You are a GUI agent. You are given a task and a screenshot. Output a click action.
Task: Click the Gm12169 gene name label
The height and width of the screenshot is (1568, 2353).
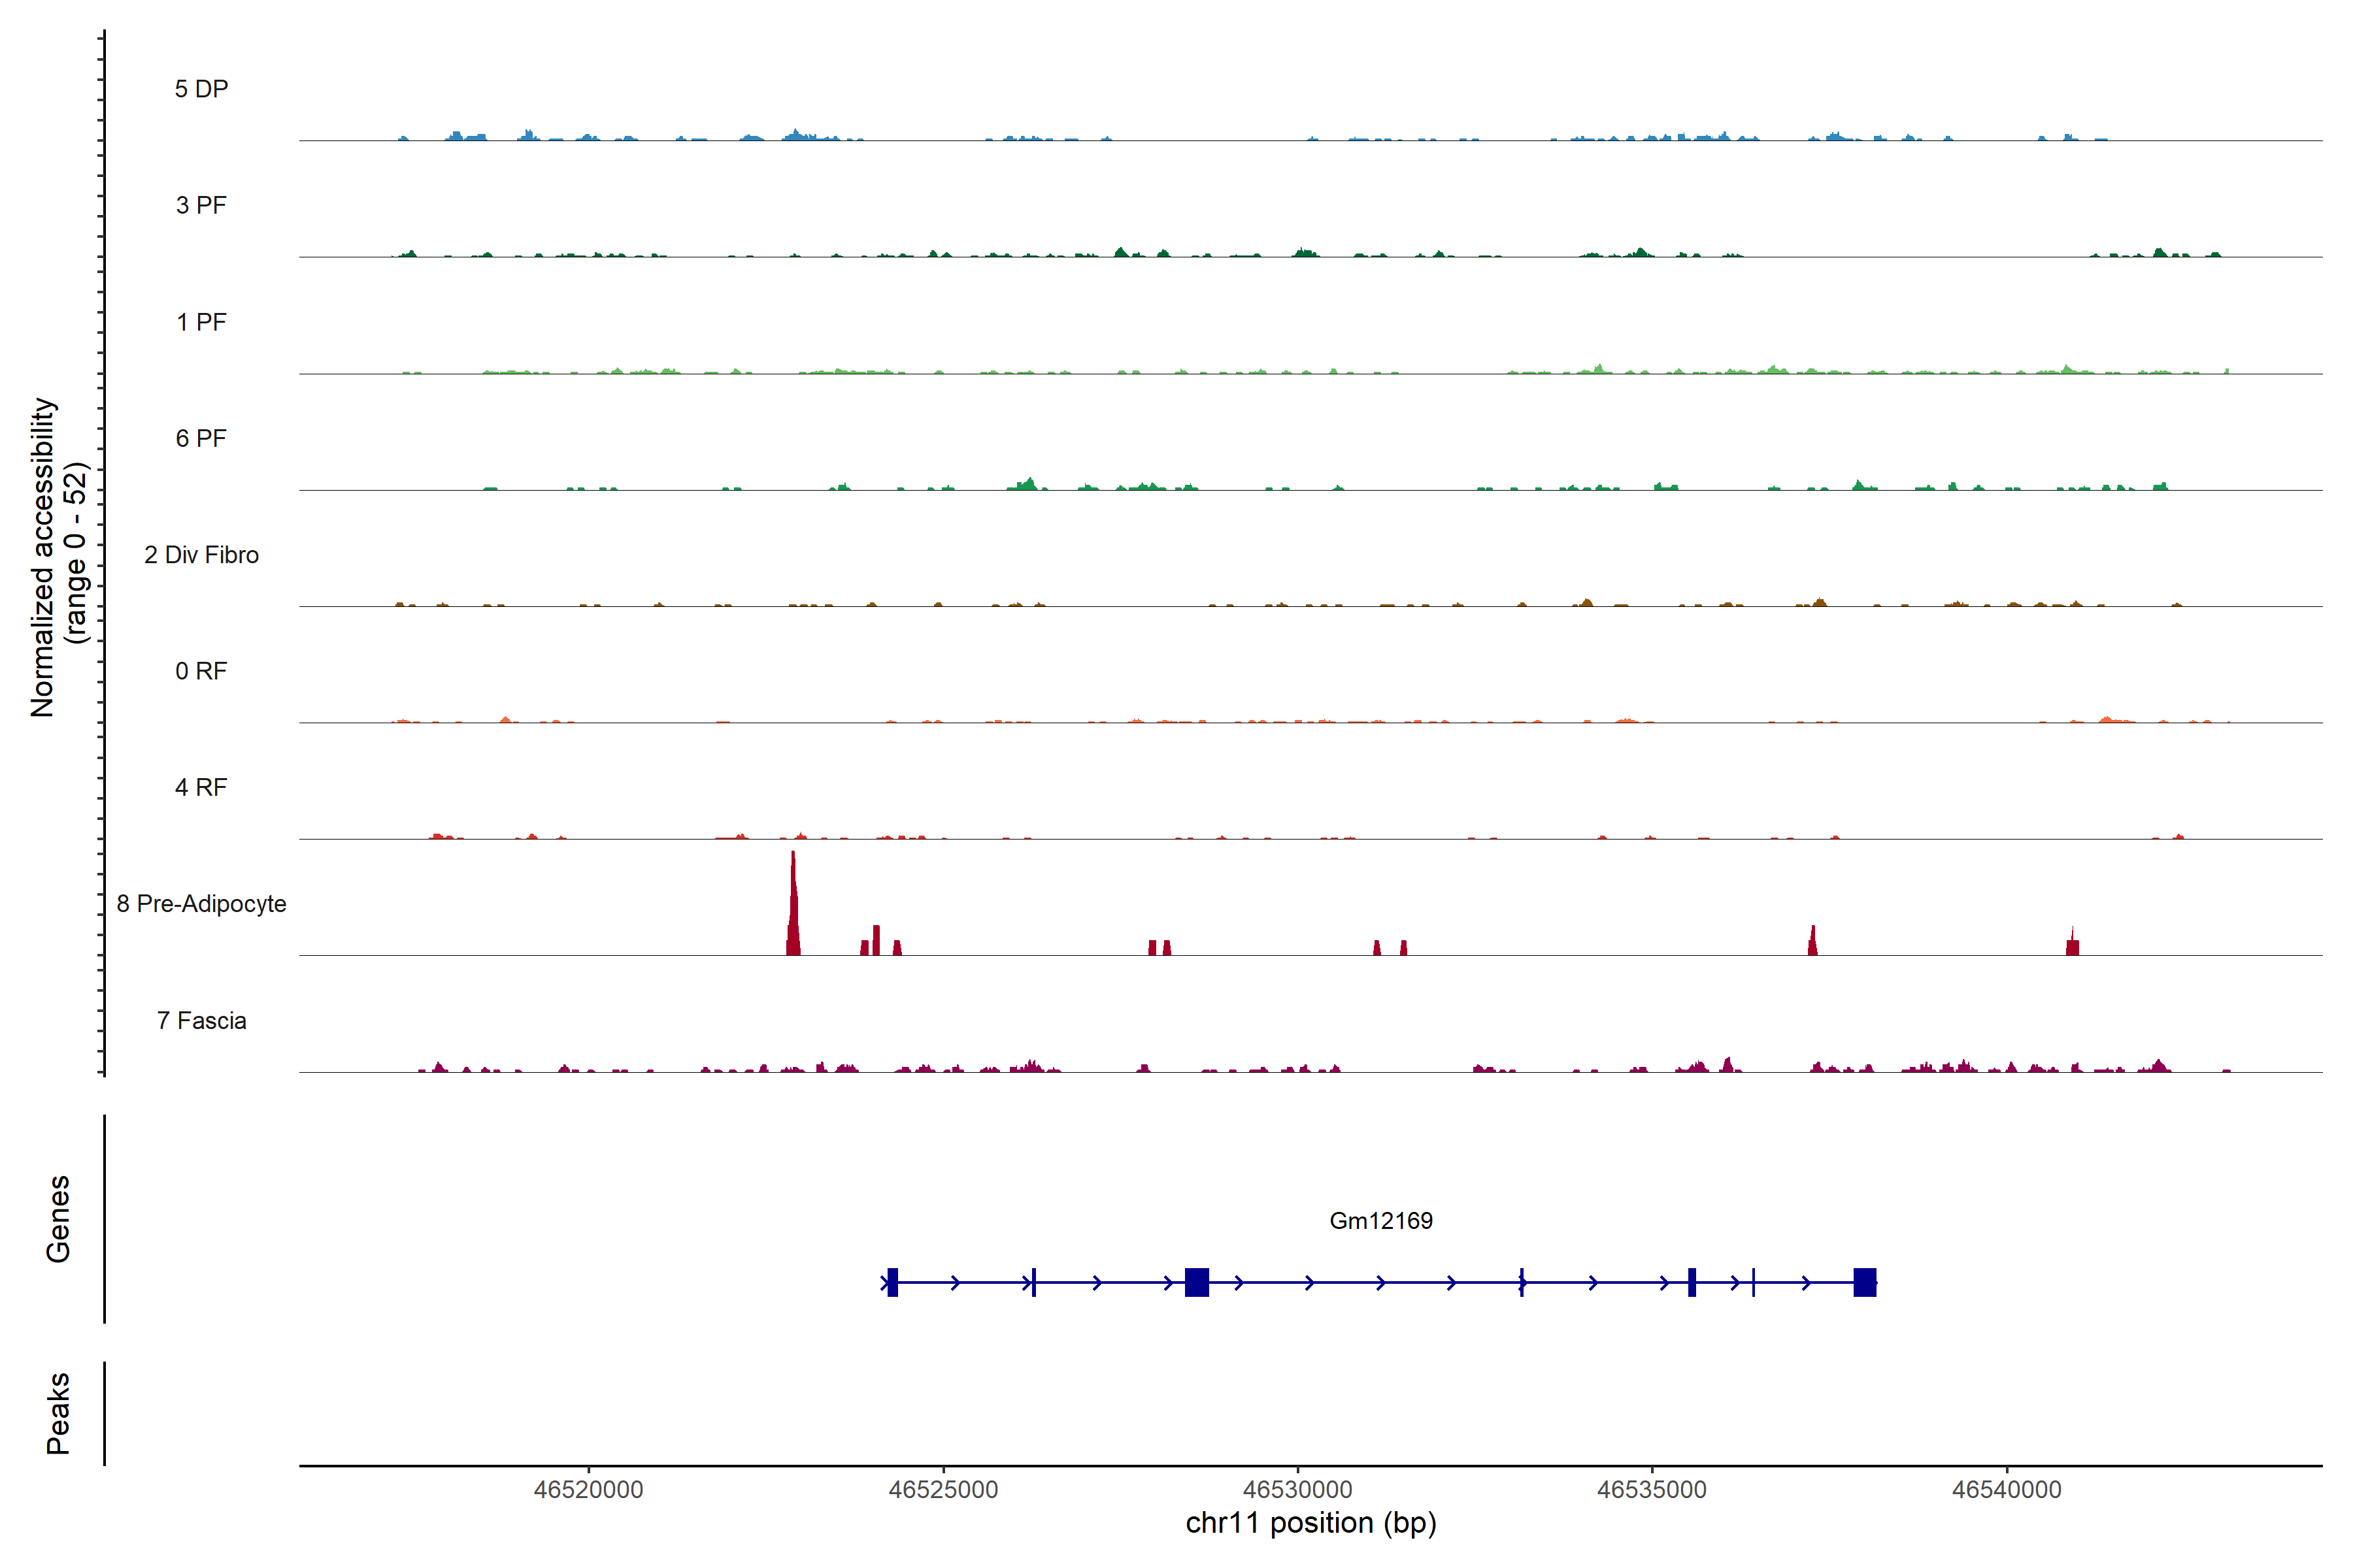[x=1380, y=1220]
